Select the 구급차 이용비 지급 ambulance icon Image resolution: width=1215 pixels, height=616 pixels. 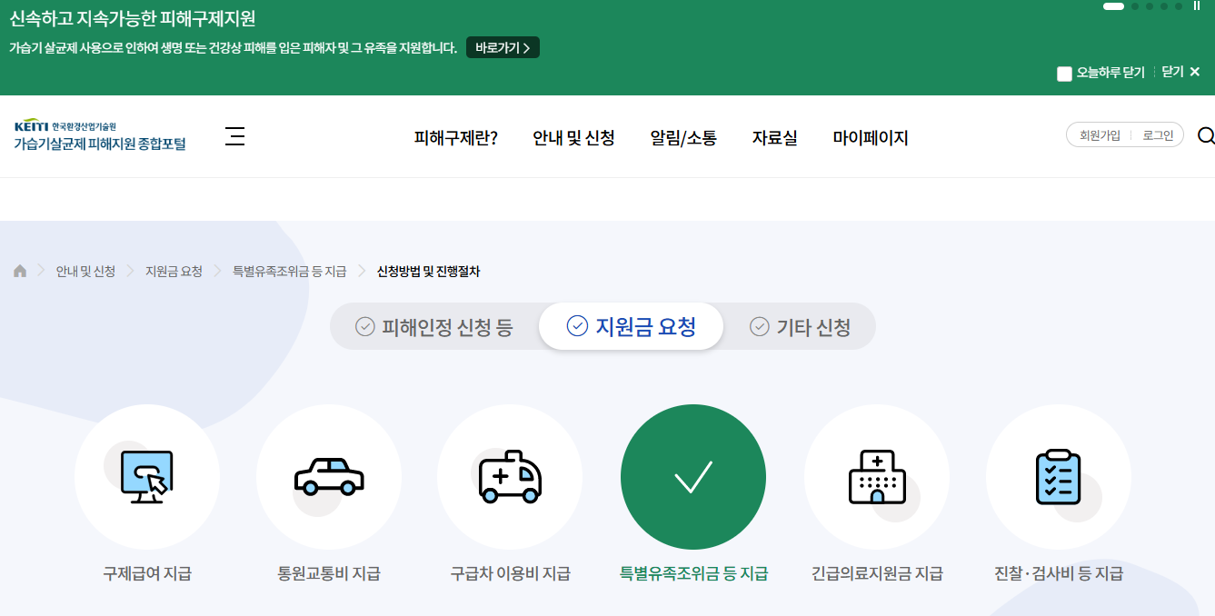pyautogui.click(x=510, y=477)
